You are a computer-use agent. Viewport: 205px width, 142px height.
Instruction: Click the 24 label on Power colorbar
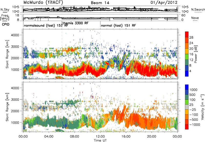click(191, 43)
